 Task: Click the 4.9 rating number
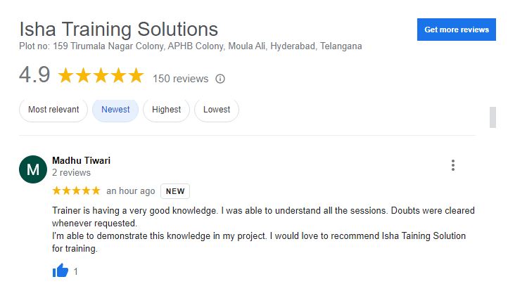click(x=34, y=75)
